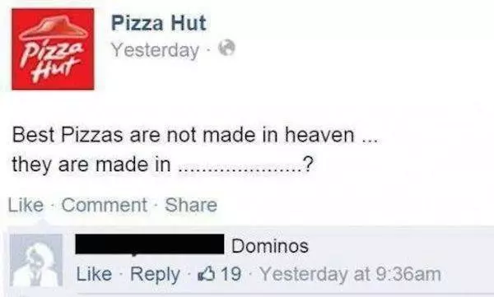Click the red hat roof in logo
Viewport: 494px width, 297px height.
tap(53, 28)
